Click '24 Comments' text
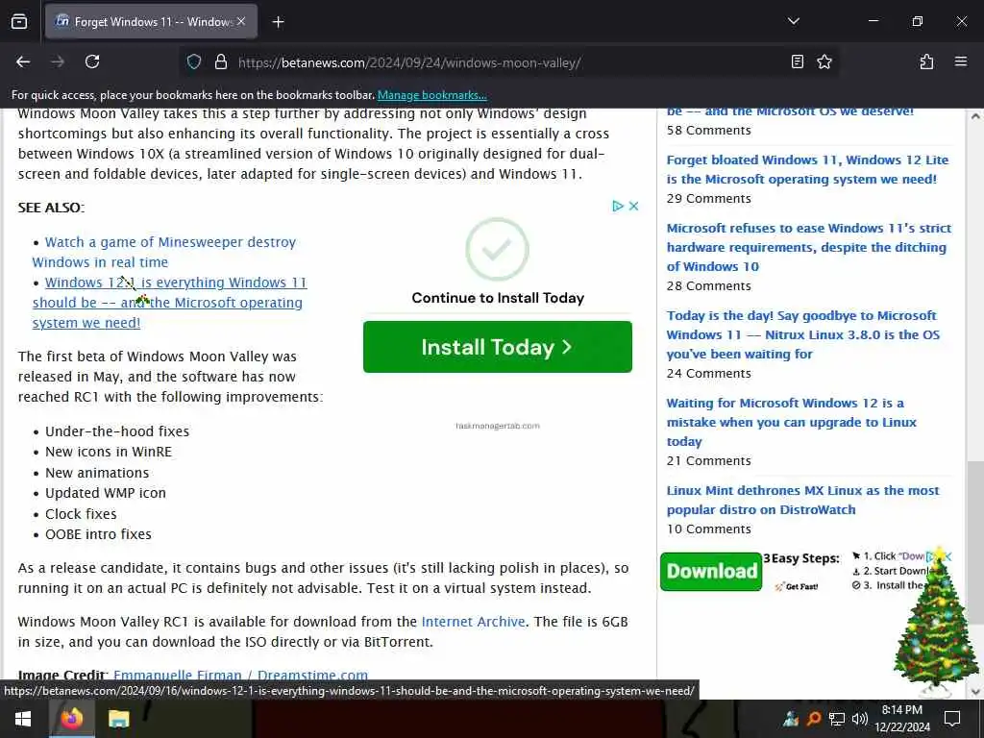 pos(708,374)
